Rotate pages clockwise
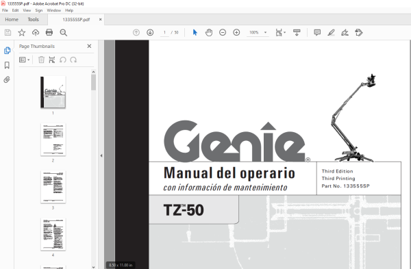This screenshot has height=269, width=411. pos(73,60)
